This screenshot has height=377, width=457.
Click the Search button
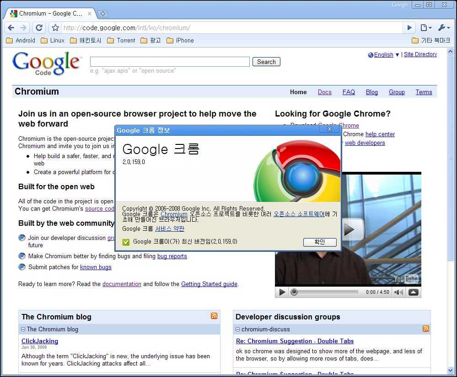pos(266,62)
